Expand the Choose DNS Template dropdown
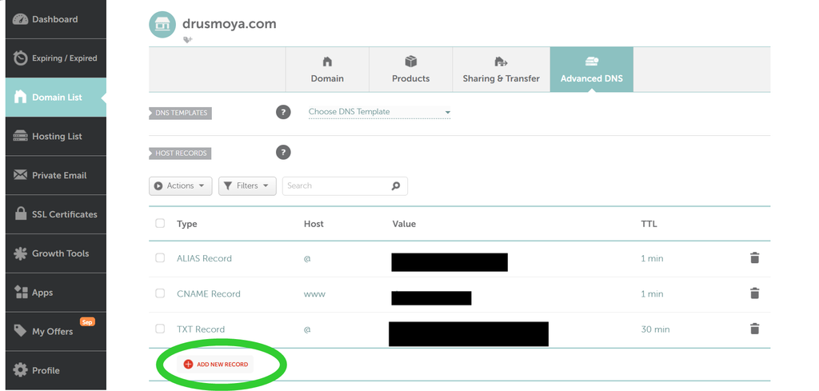819x391 pixels. (379, 112)
